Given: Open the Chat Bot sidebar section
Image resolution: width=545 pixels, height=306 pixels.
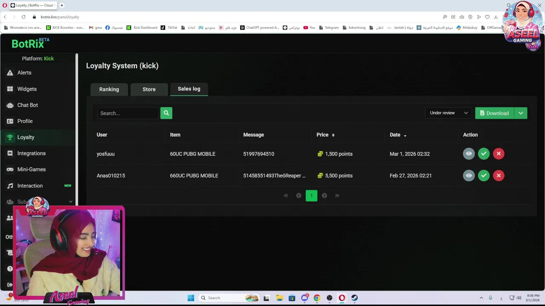Looking at the screenshot, I should (27, 105).
